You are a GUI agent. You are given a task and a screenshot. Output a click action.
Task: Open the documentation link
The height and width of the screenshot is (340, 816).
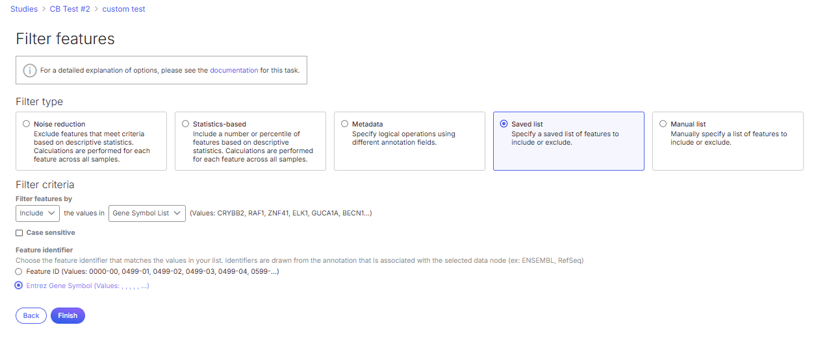[x=234, y=70]
